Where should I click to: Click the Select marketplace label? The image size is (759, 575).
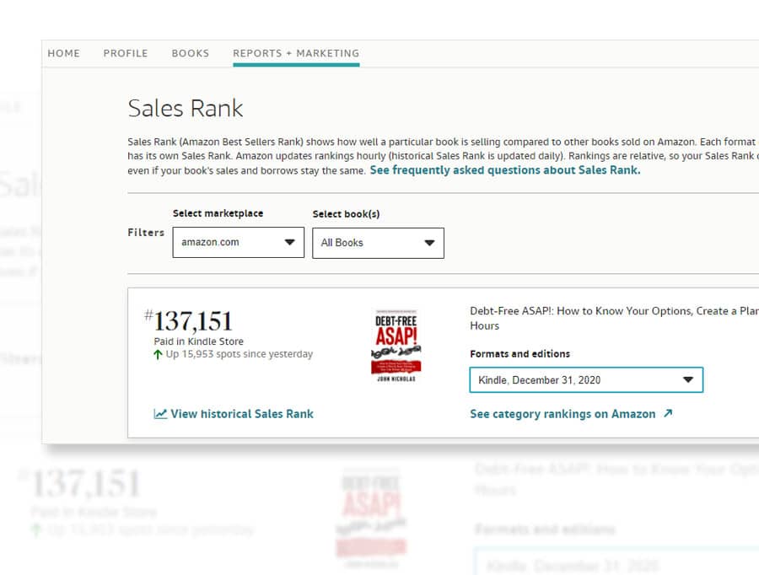point(218,213)
